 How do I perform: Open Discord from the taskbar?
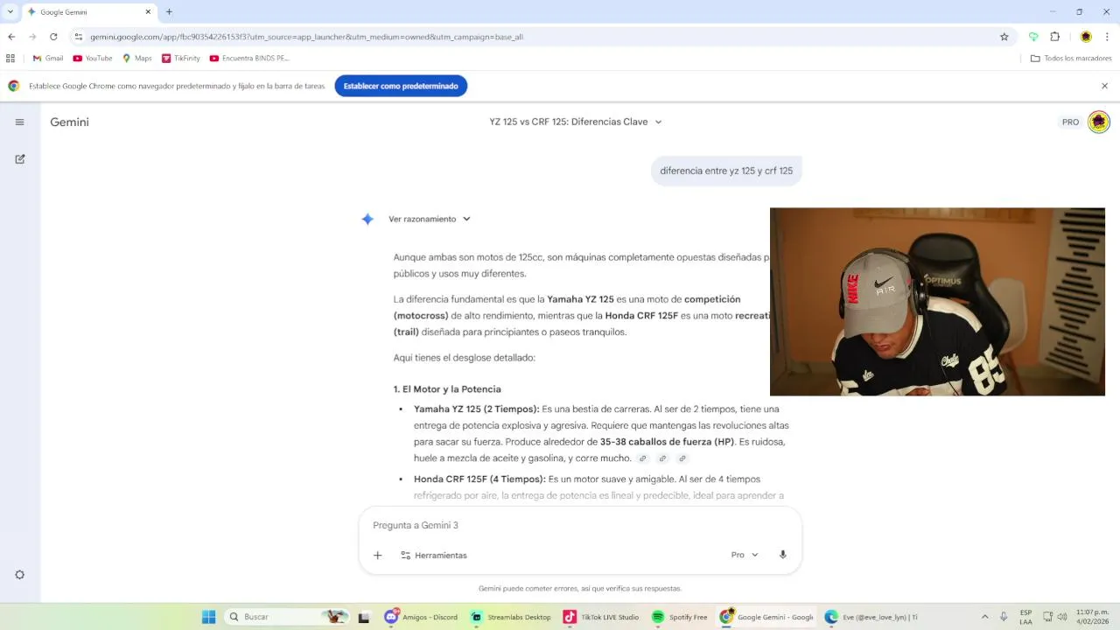(422, 617)
